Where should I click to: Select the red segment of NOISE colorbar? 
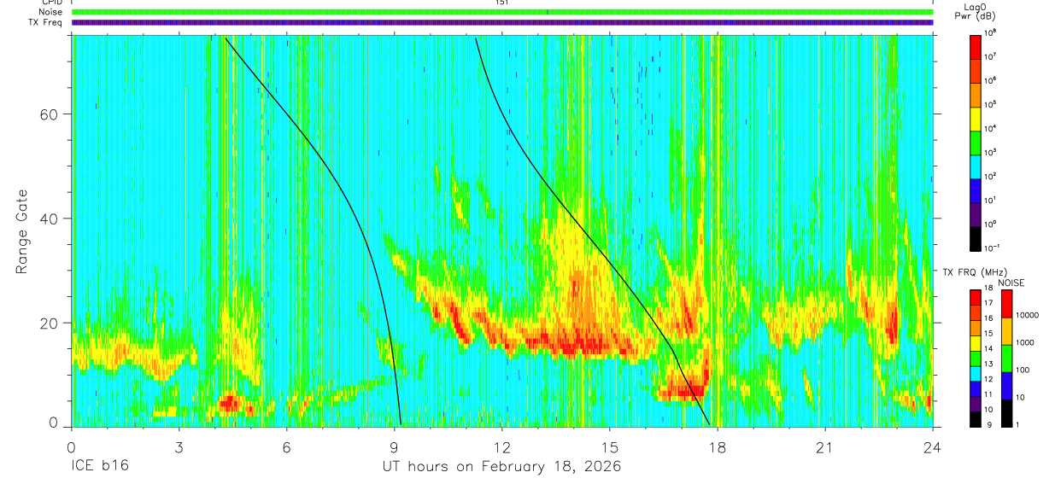[1007, 304]
